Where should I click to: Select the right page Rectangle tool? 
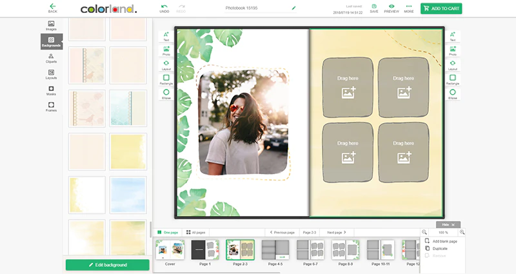click(x=453, y=79)
